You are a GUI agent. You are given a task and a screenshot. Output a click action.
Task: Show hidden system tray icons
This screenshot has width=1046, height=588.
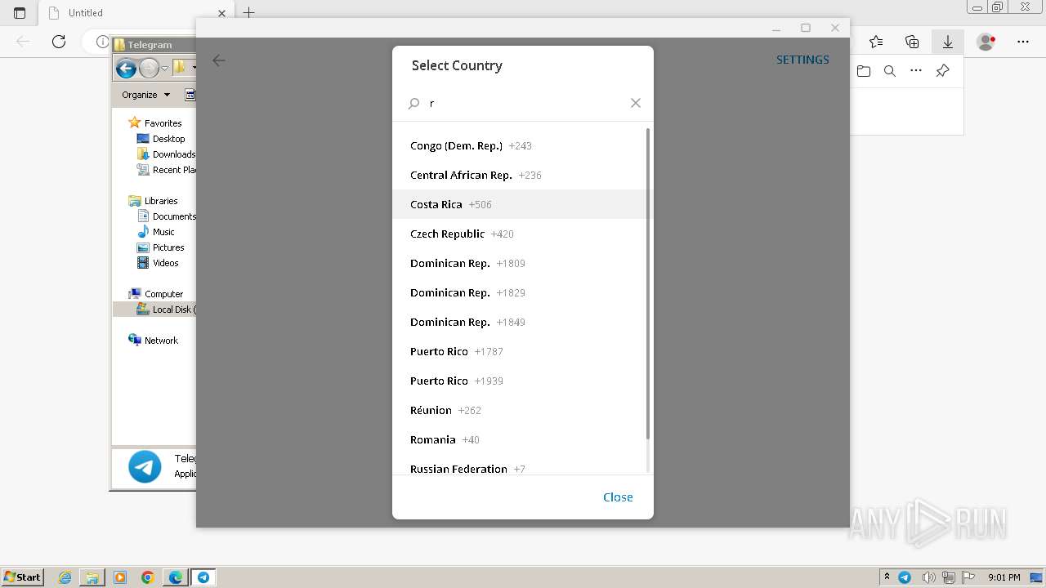[x=887, y=577]
